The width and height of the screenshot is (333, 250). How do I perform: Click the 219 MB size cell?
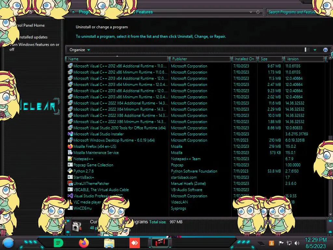275,146
